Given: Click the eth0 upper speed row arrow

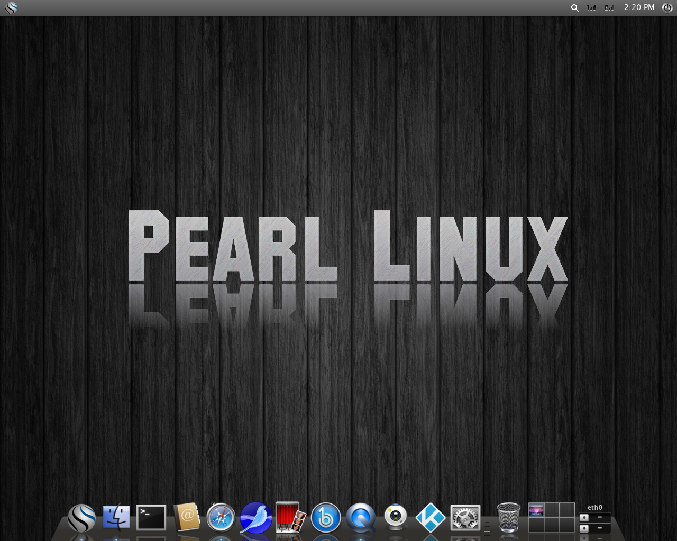Looking at the screenshot, I should (584, 518).
